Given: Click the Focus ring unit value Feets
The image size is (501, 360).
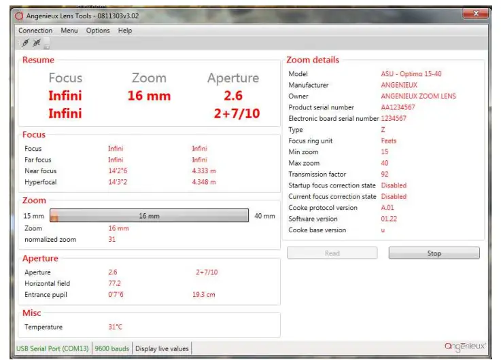Looking at the screenshot, I should pos(389,141).
